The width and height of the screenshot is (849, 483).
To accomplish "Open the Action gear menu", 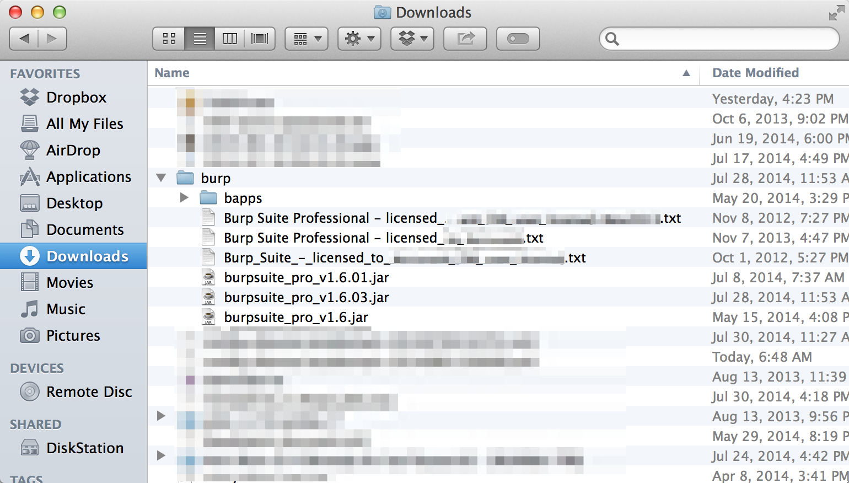I will coord(359,39).
